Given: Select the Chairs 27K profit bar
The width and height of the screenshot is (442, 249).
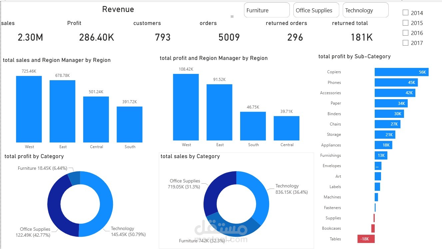Looking at the screenshot, I should (387, 124).
